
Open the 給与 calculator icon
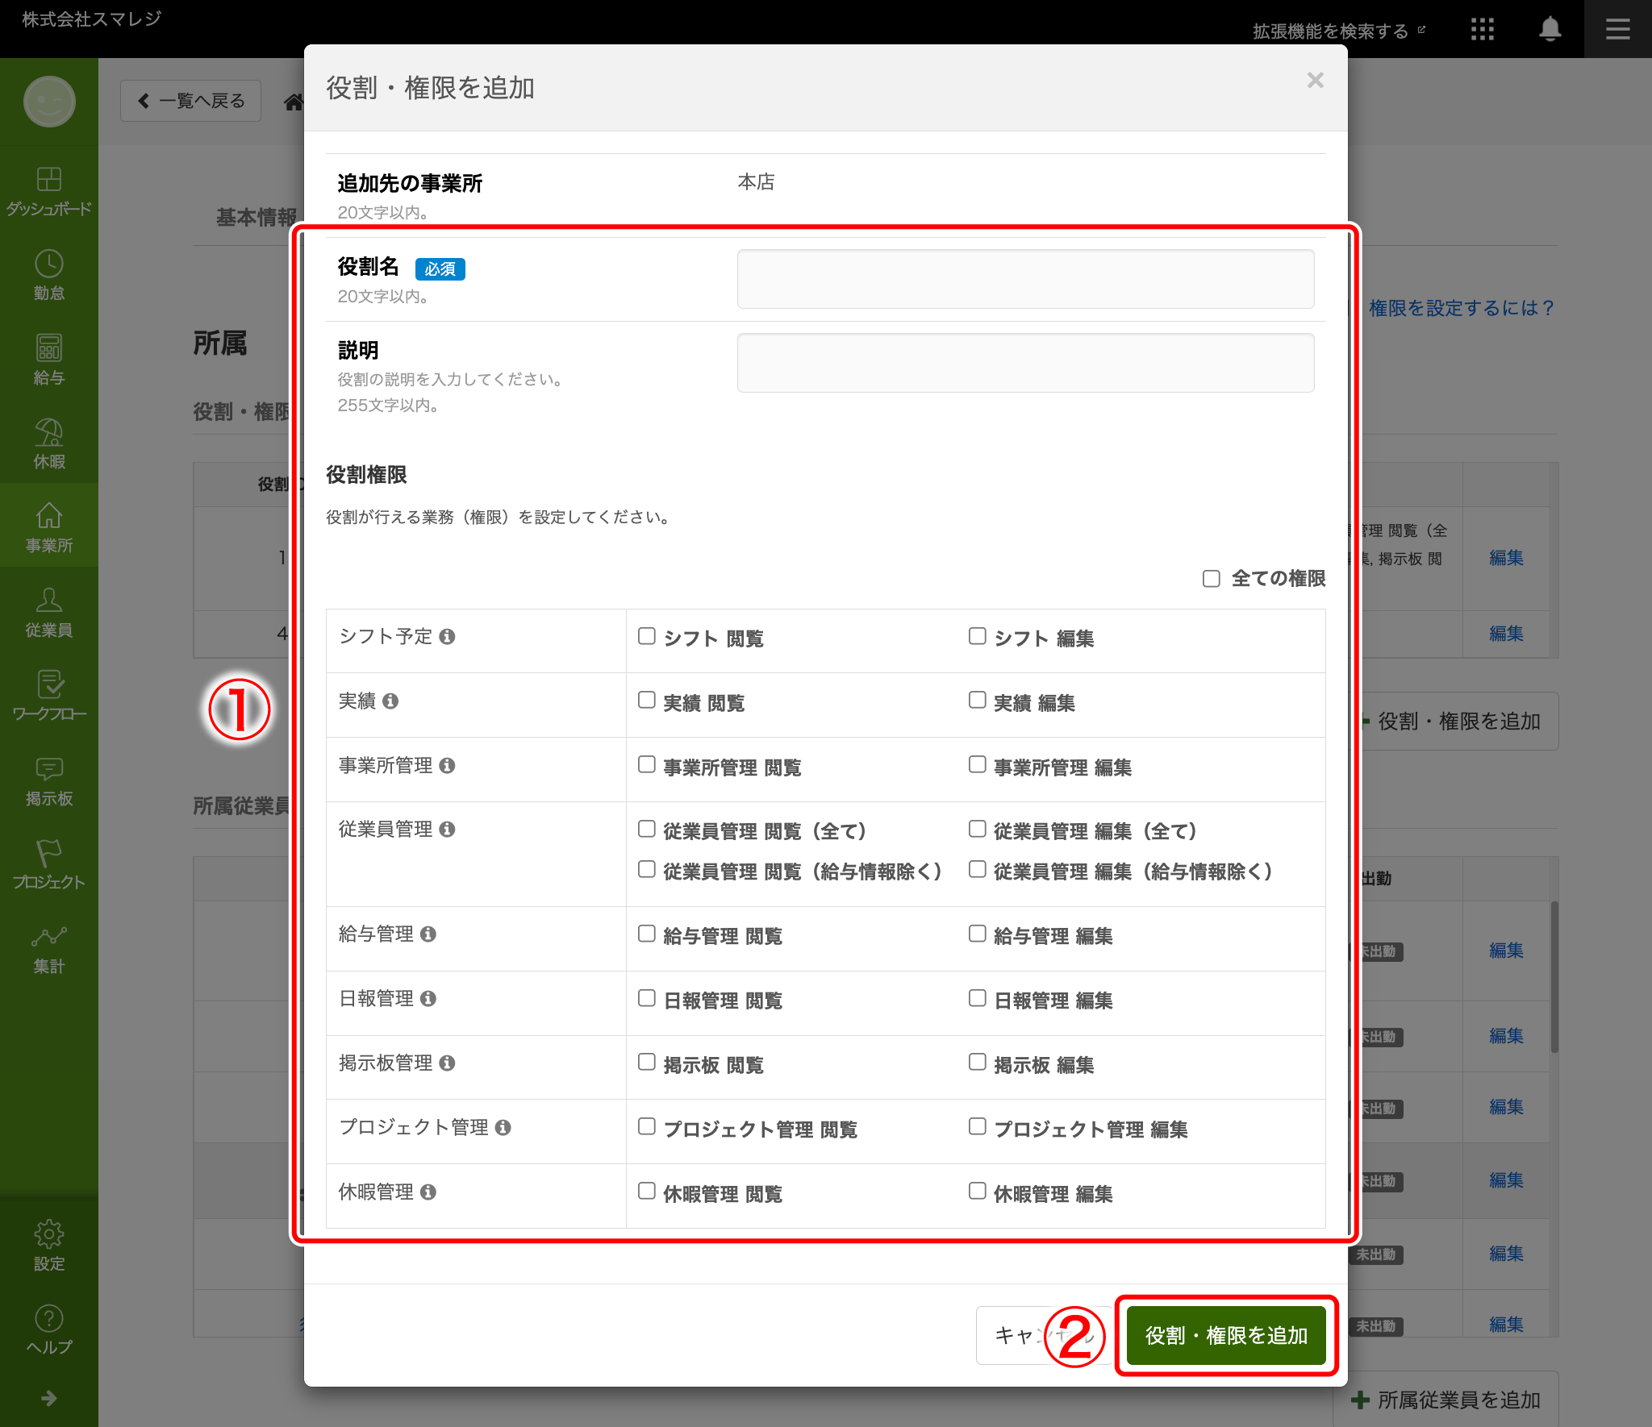48,347
